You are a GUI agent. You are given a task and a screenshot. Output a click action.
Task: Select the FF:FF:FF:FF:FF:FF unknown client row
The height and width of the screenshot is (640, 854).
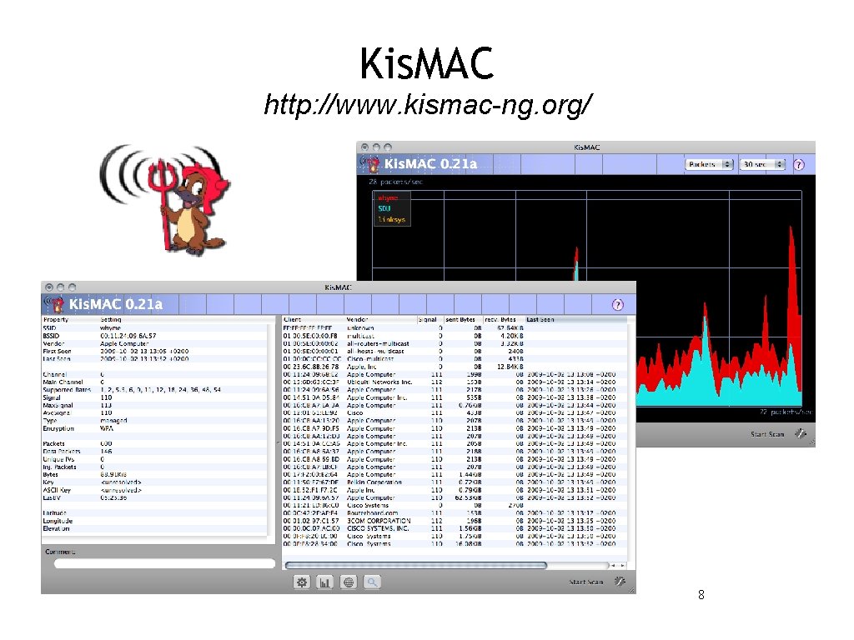tap(455, 328)
